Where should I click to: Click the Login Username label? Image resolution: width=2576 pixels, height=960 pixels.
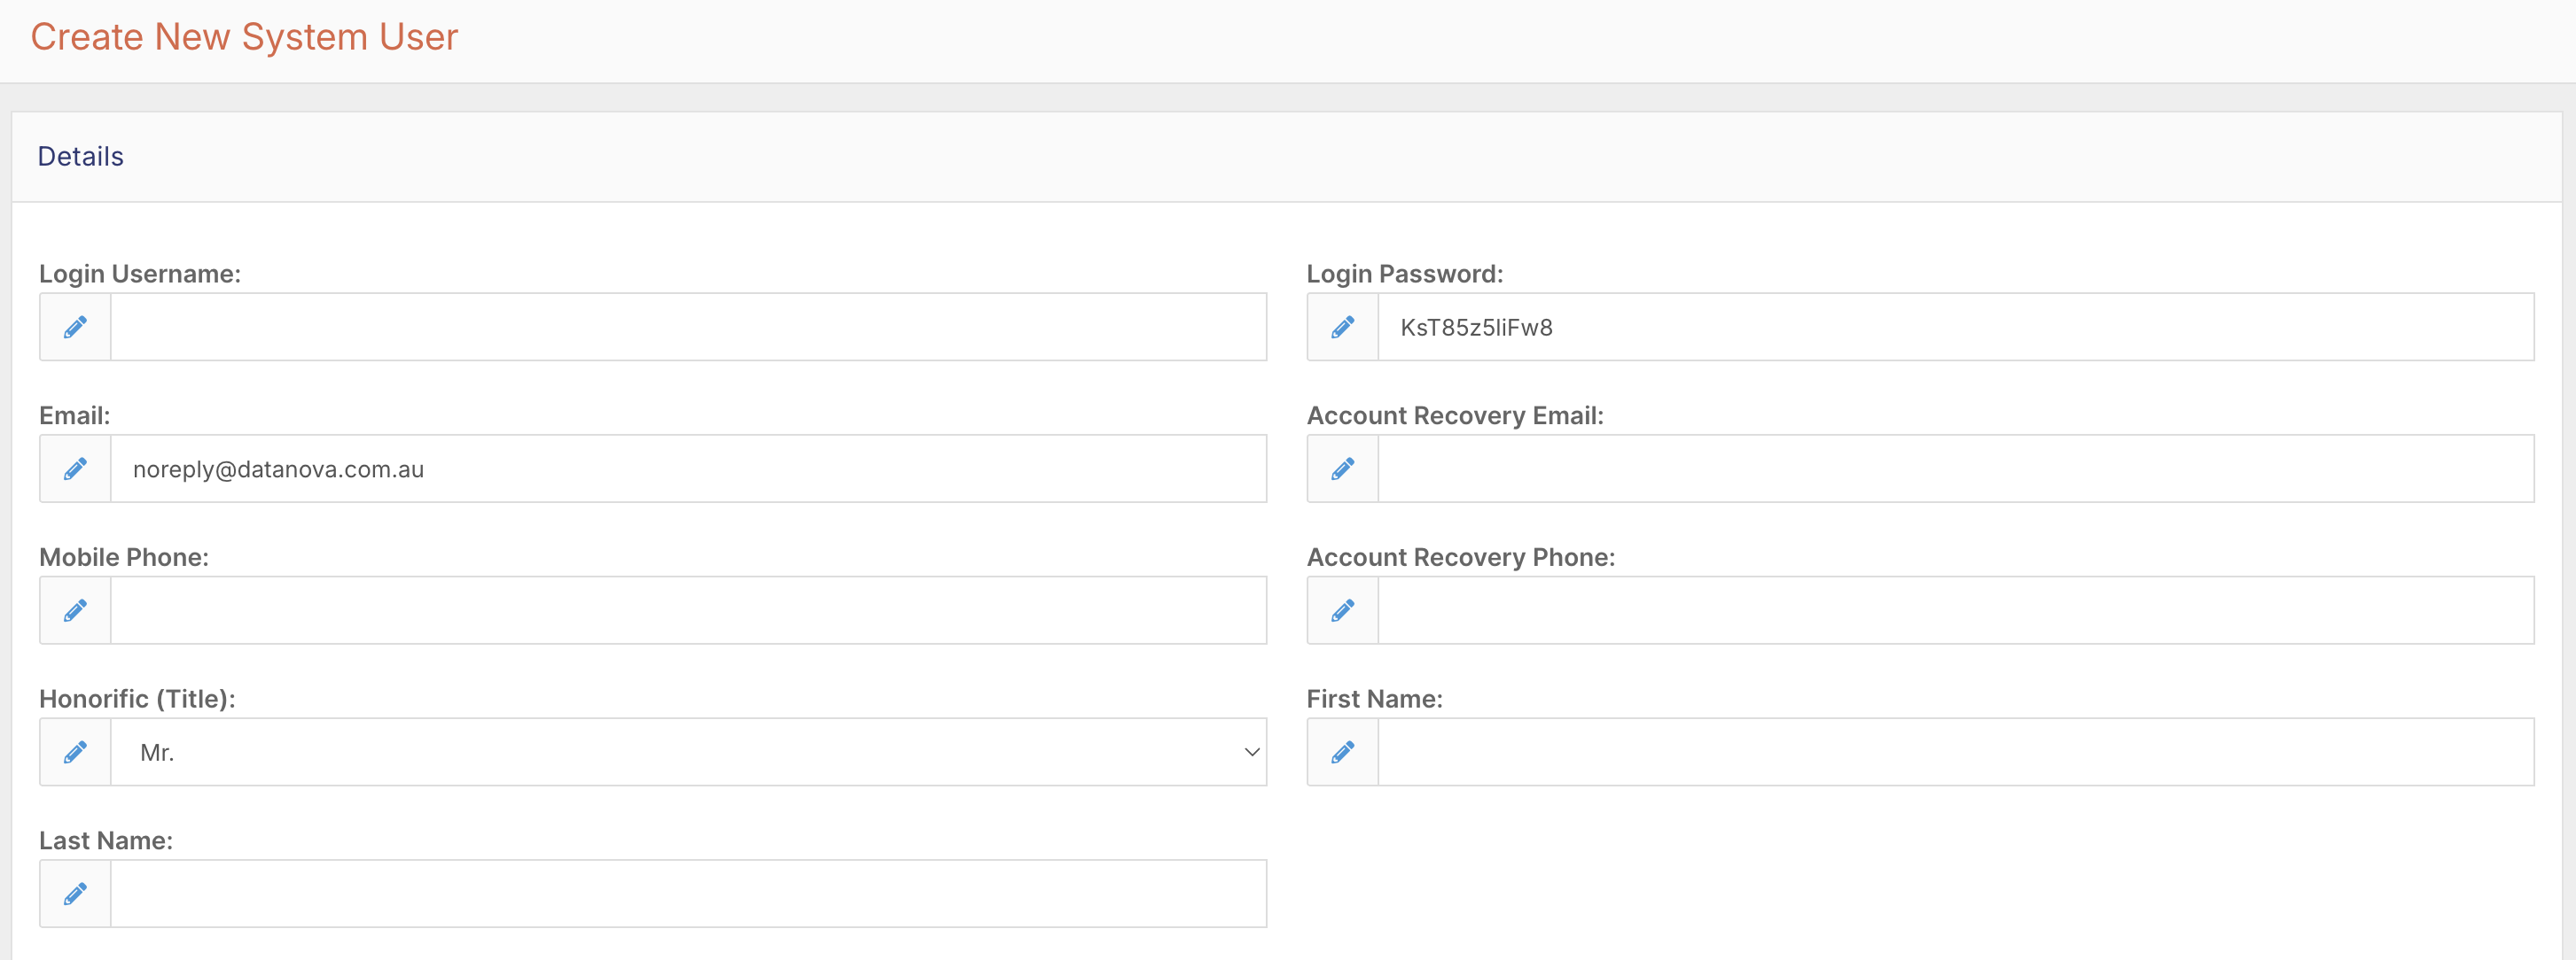[140, 274]
